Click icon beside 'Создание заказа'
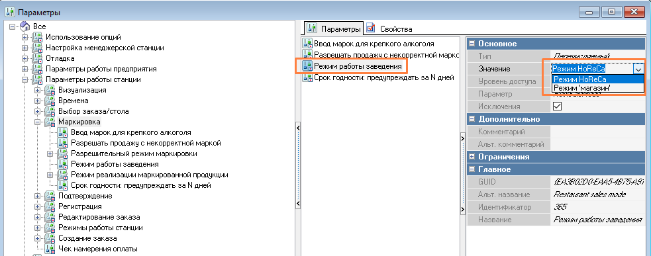Viewport: 651px width, 256px height. 50,238
